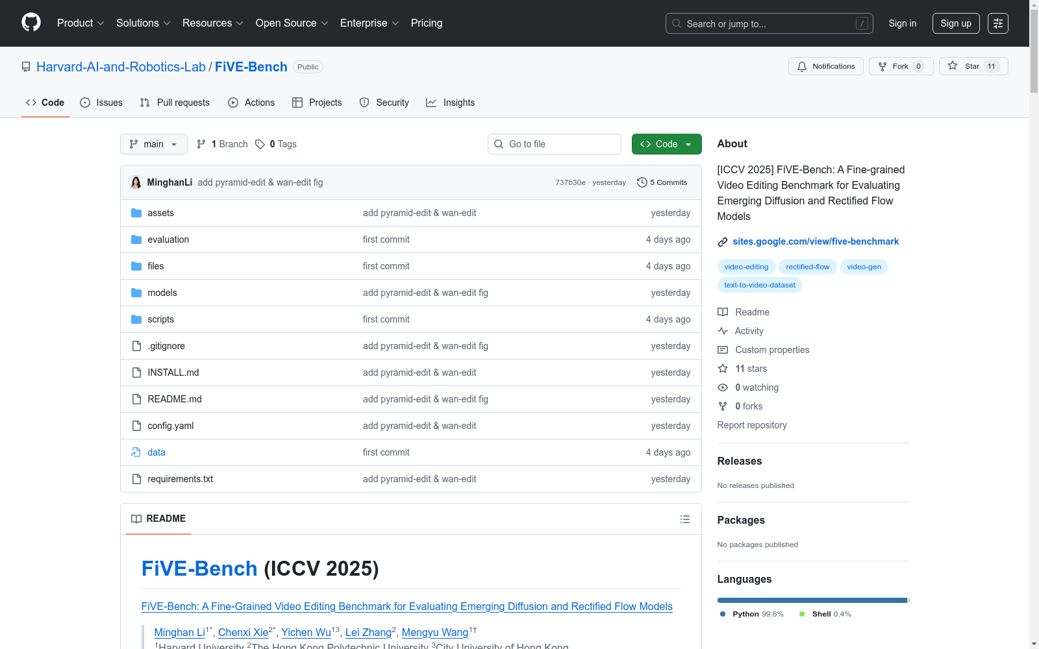The image size is (1039, 649).
Task: Click the Python blue language dot
Action: click(723, 614)
